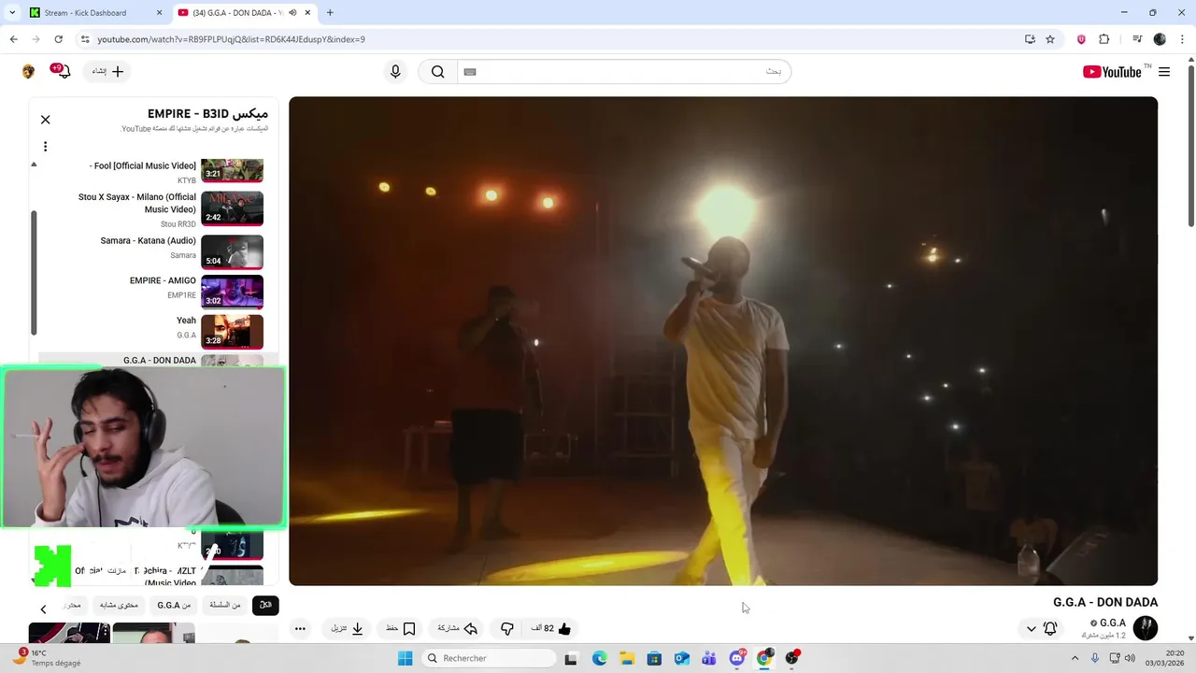Screen dimensions: 1196x673
Task: Open the Chrome extensions puzzle icon
Action: click(1104, 39)
